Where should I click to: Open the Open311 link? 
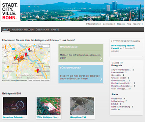[138, 24]
